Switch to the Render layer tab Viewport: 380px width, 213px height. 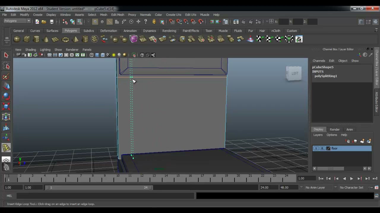point(335,130)
